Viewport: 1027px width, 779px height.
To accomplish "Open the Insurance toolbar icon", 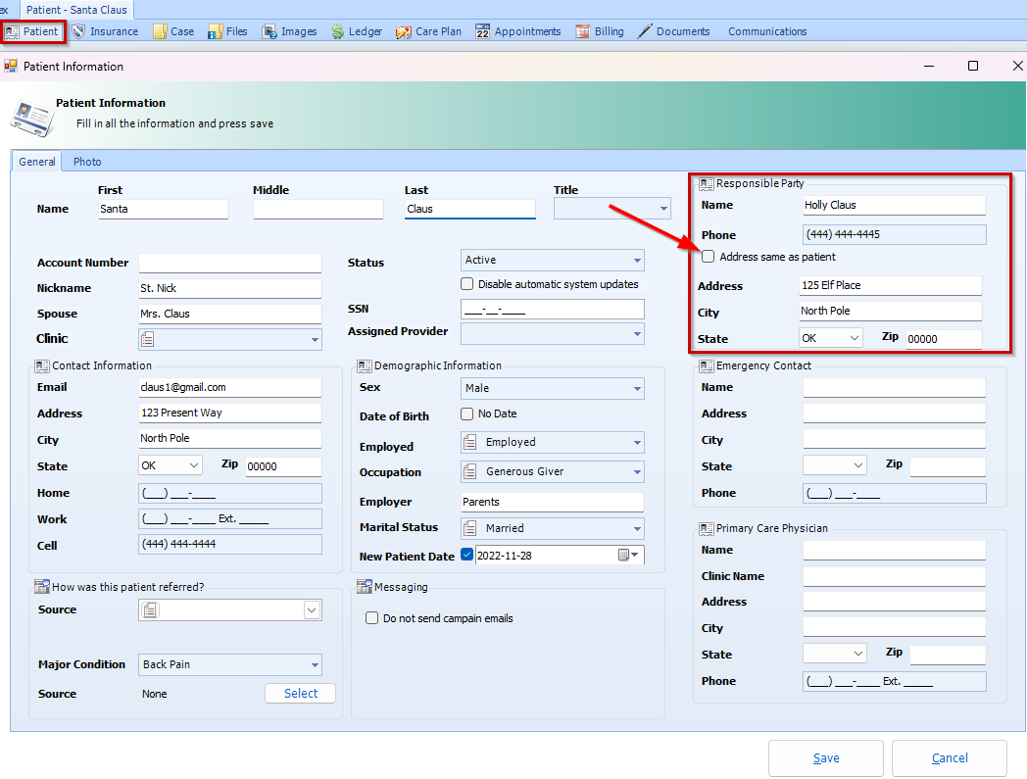I will point(107,30).
